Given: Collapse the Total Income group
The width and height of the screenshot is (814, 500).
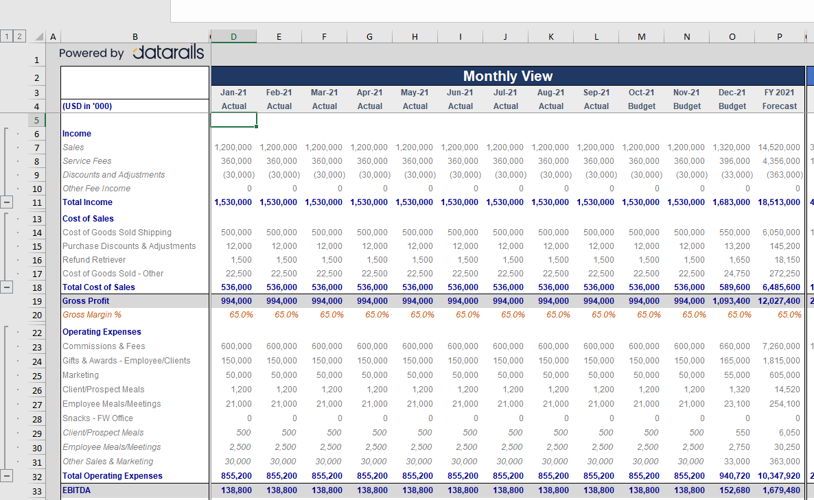Looking at the screenshot, I should click(x=6, y=202).
